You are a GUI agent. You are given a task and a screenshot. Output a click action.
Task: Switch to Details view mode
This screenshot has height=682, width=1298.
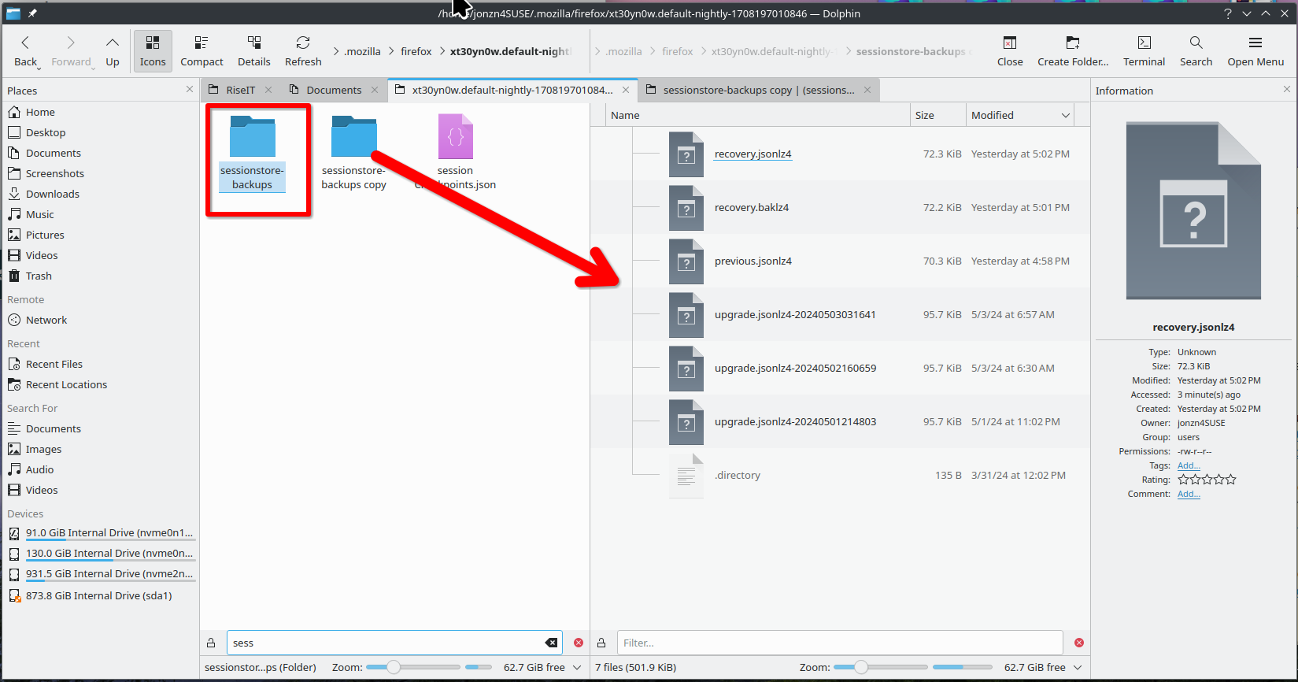tap(253, 51)
